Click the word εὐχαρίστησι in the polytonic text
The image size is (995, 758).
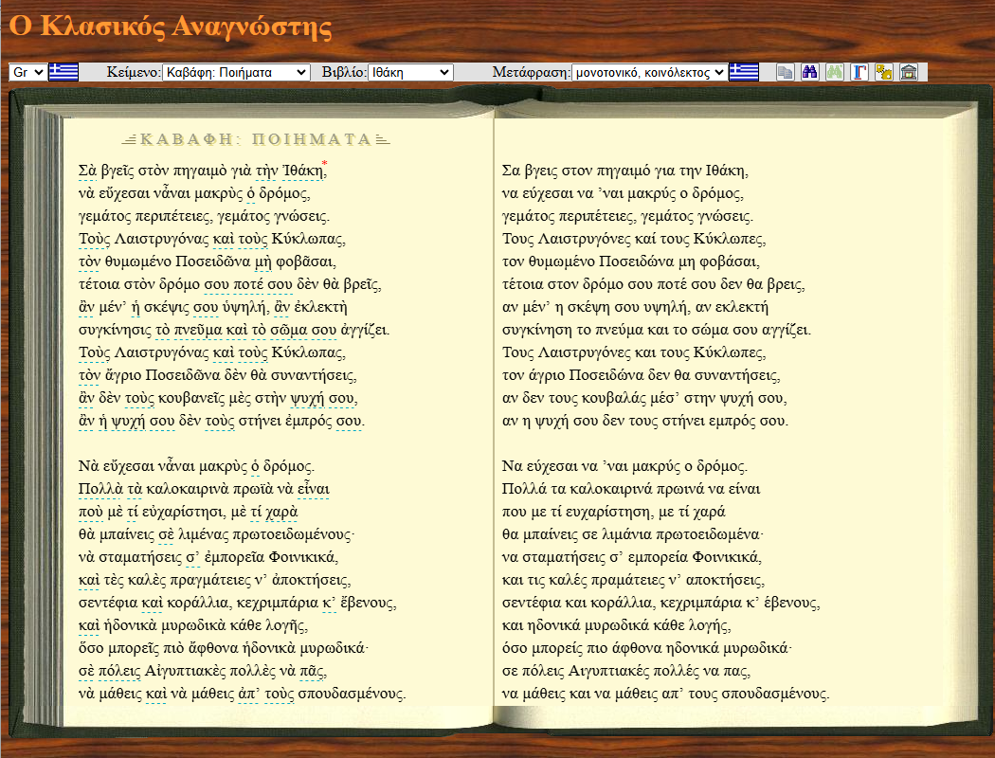[x=182, y=513]
